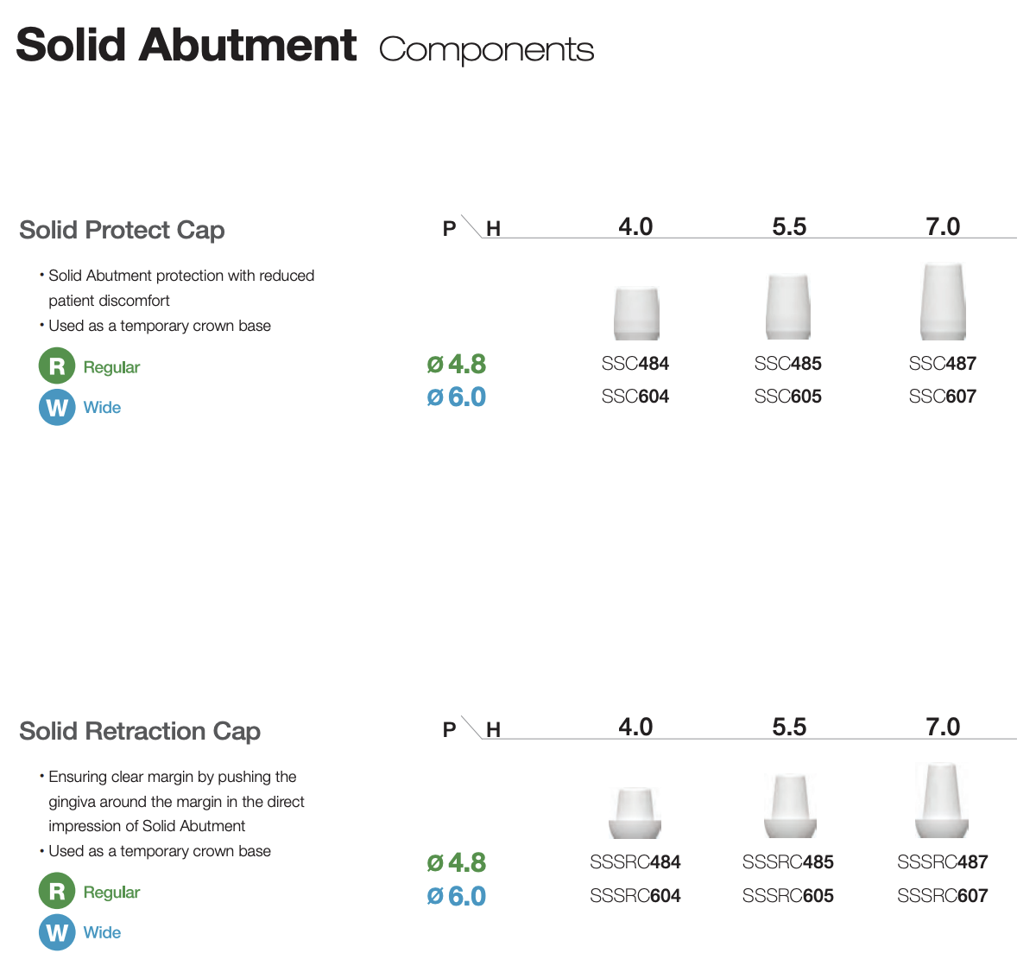Select the 4.0 height Solid Retraction Cap image
This screenshot has height=966, width=1036.
pyautogui.click(x=635, y=813)
